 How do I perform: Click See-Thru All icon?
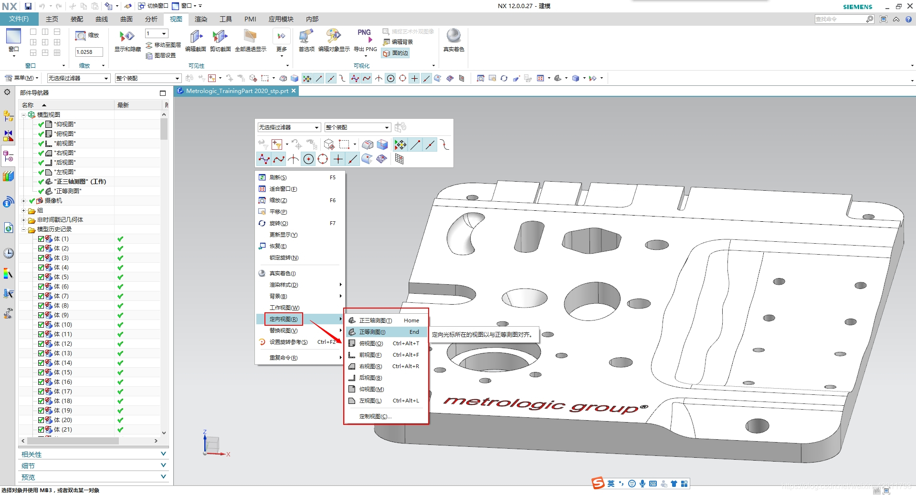coord(250,41)
